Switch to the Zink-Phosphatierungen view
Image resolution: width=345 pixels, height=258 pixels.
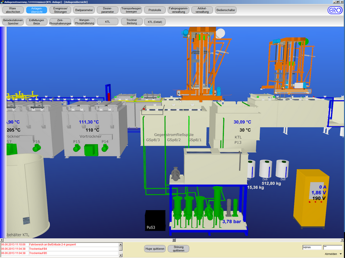coord(60,21)
